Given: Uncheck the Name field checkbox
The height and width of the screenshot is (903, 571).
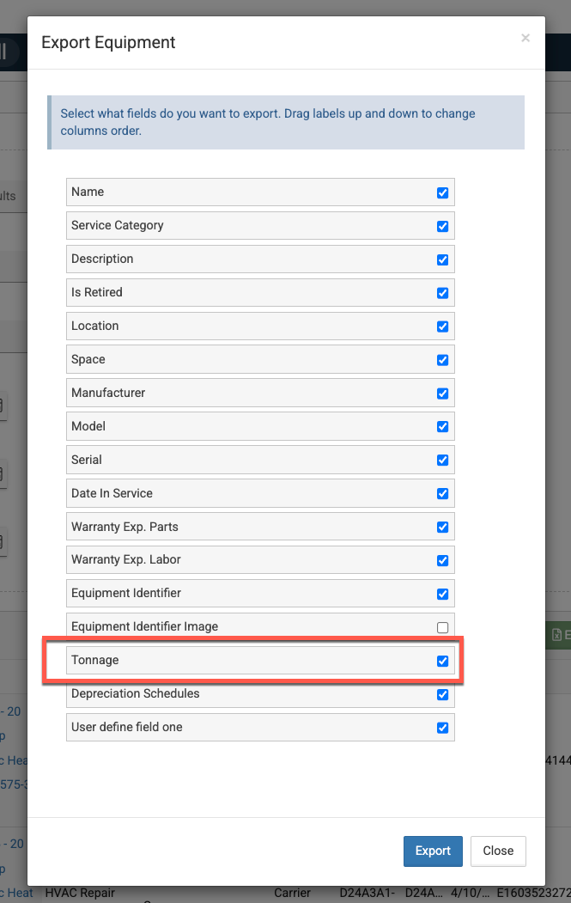Looking at the screenshot, I should click(442, 192).
